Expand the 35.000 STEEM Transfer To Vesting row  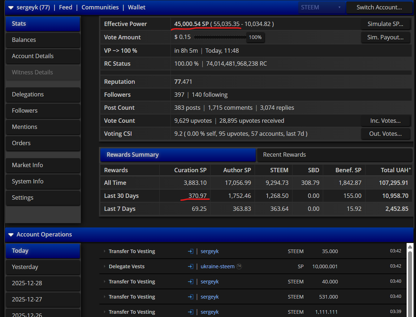104,251
